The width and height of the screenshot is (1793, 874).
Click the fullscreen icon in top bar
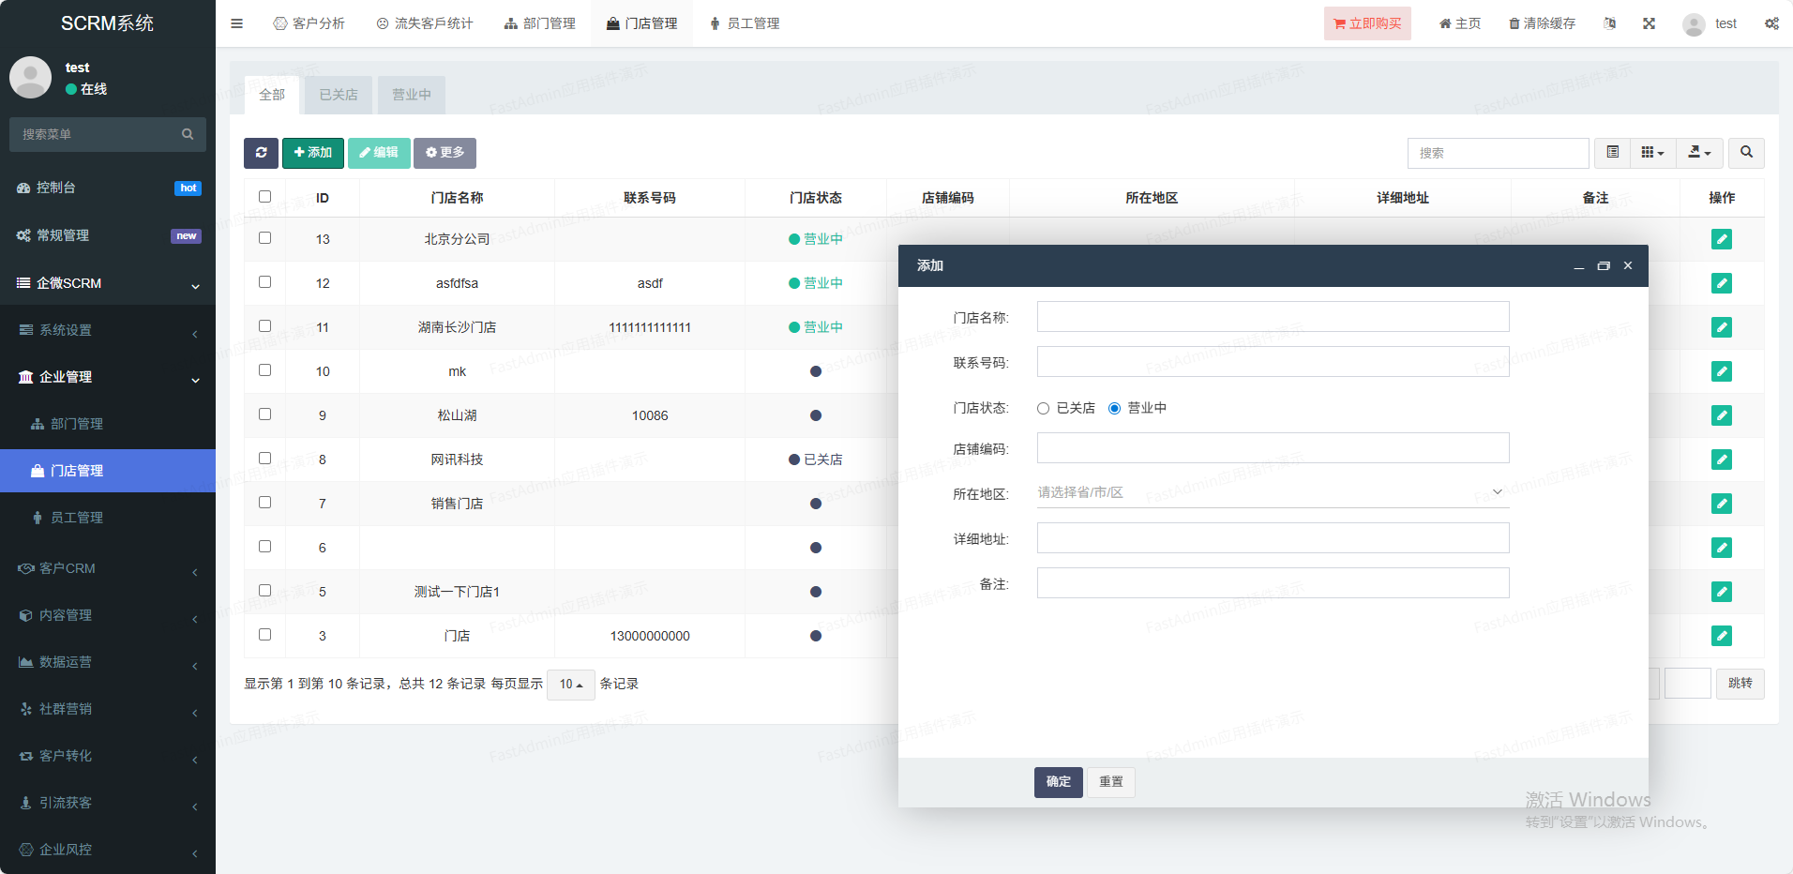(x=1649, y=23)
